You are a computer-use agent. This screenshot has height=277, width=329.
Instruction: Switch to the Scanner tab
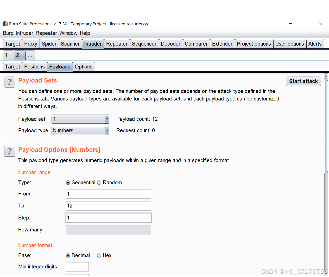(70, 44)
